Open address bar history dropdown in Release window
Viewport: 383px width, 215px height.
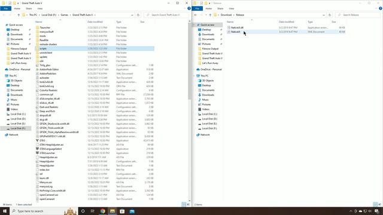coord(324,15)
